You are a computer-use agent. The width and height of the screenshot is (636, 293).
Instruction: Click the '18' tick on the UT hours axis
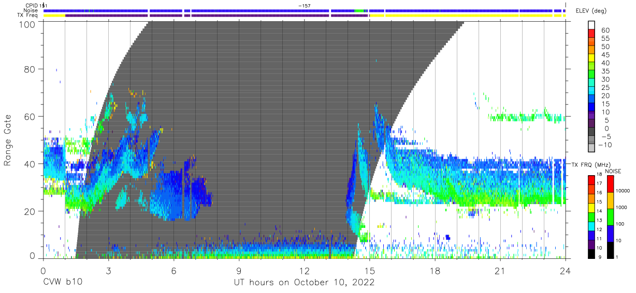point(435,270)
